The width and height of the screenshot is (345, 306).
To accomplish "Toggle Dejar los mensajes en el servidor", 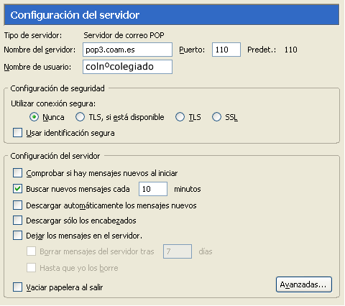I will pyautogui.click(x=17, y=236).
